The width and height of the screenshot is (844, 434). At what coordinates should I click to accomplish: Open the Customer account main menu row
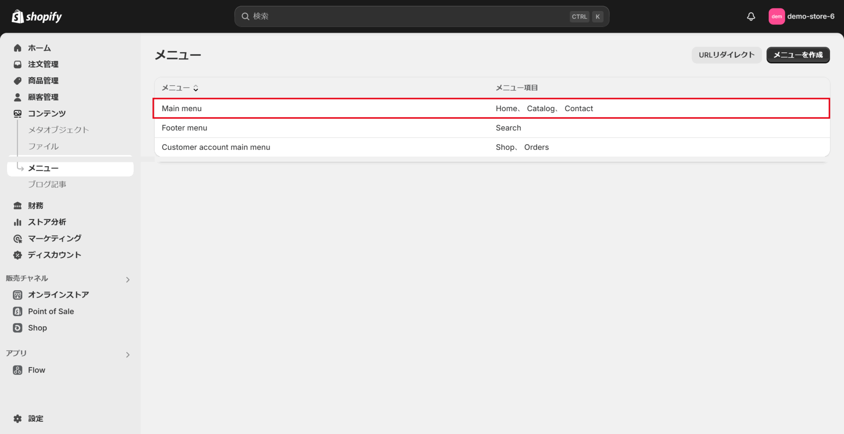pos(492,147)
